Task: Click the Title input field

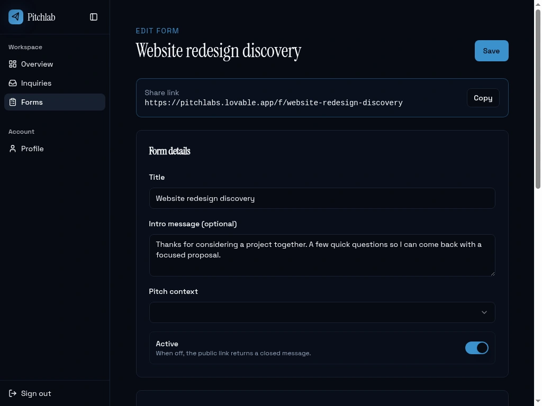Action: pos(322,198)
